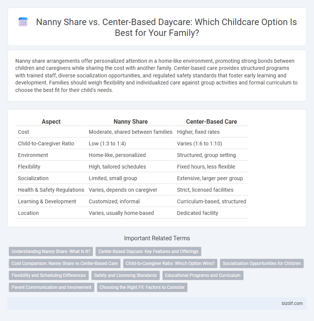
Task: Click the calendar icon beside the title
Action: click(x=23, y=22)
